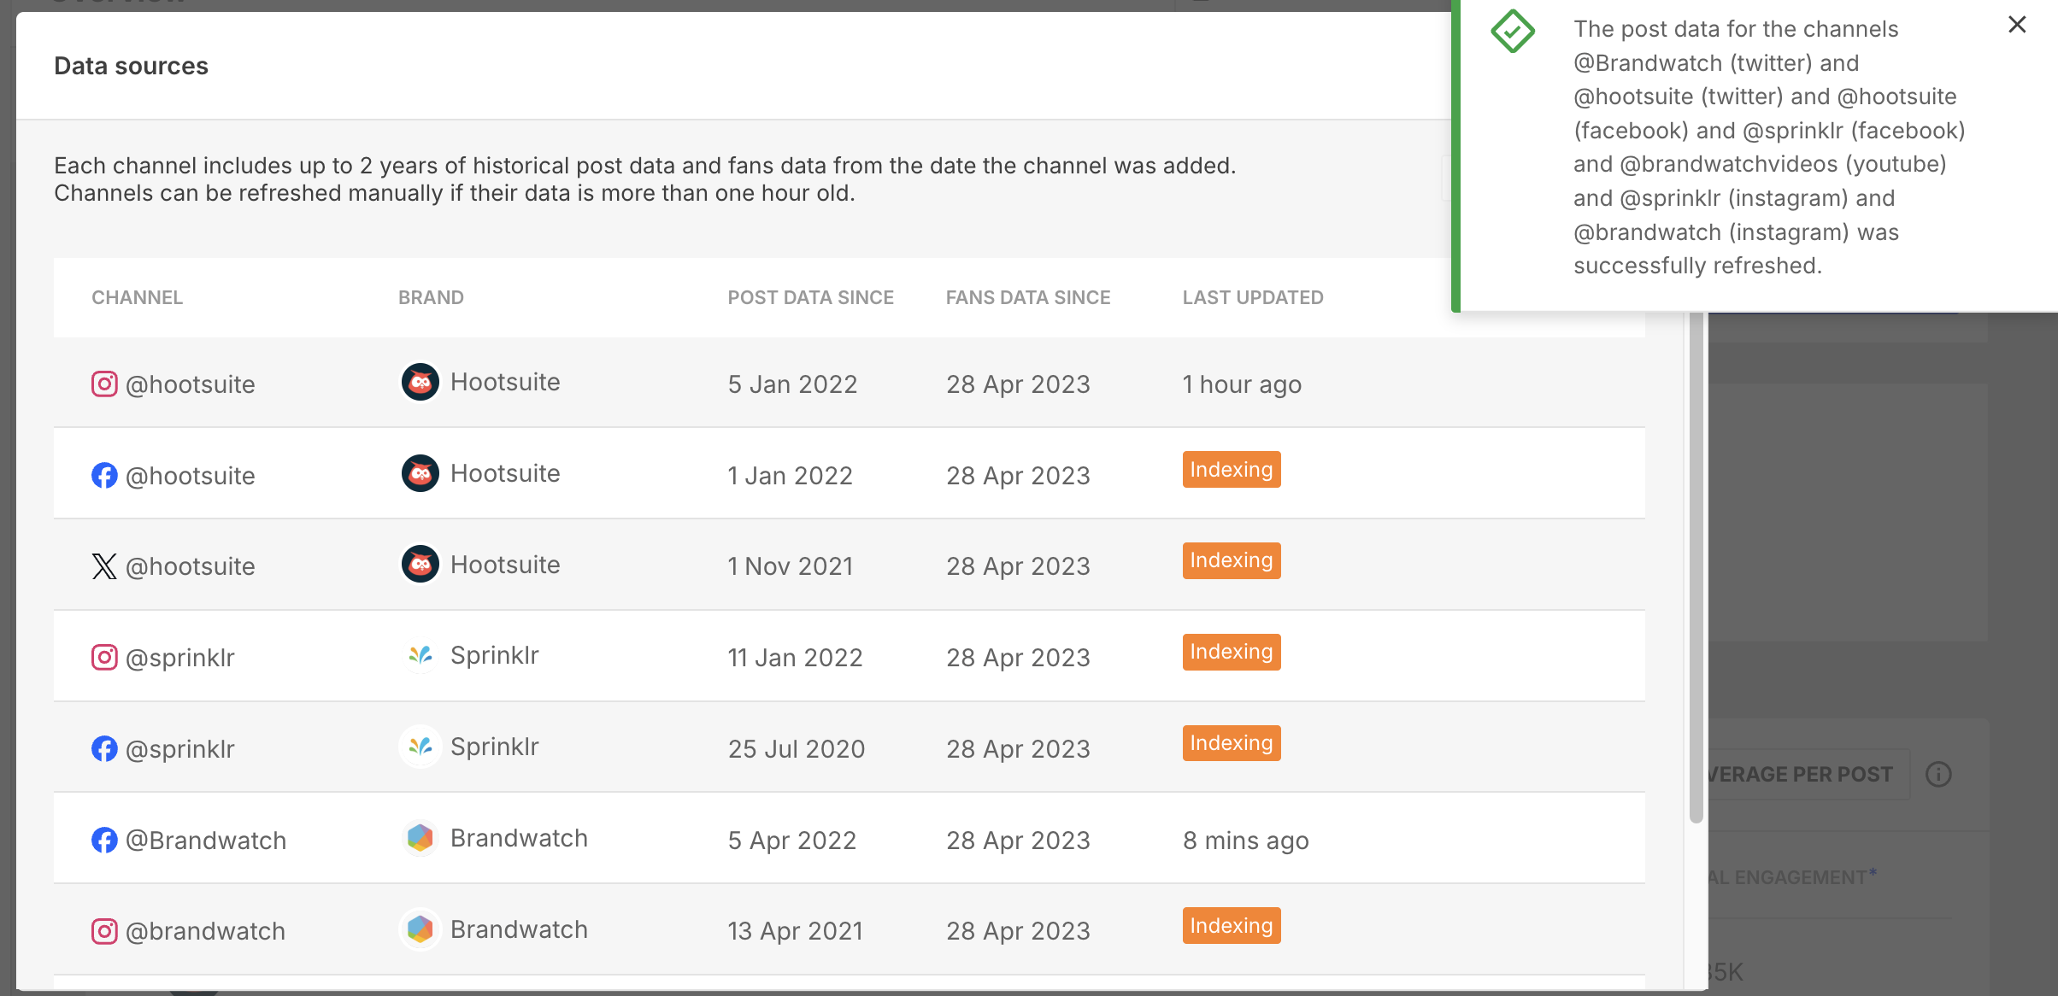The height and width of the screenshot is (996, 2058).
Task: Click X icon beside @hootsuite row
Action: [x=104, y=565]
